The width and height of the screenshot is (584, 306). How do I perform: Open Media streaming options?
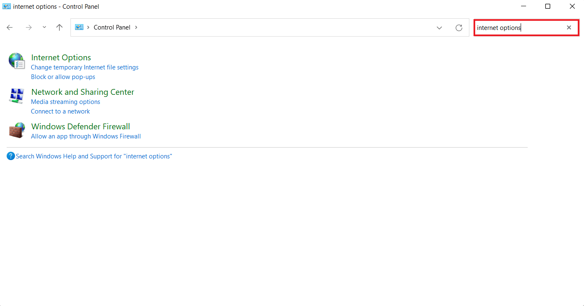pyautogui.click(x=65, y=102)
